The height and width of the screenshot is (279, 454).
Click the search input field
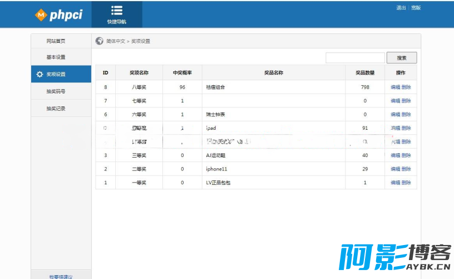pos(356,58)
